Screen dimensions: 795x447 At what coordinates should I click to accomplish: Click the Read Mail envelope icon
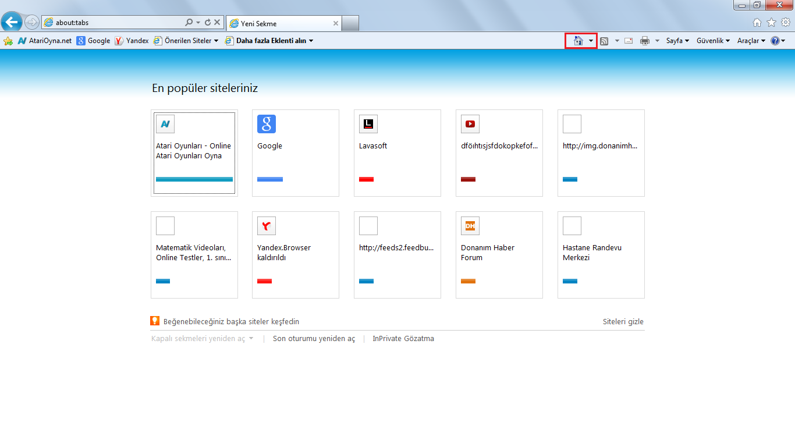click(x=629, y=41)
